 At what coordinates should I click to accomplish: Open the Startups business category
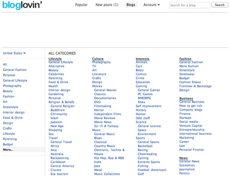185,118
